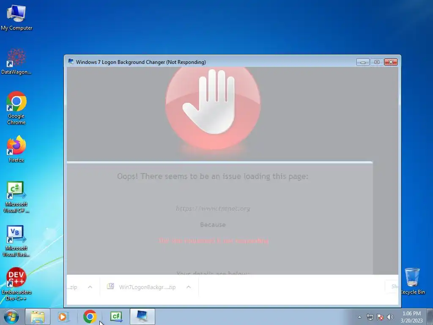Switch to Visual C# in the taskbar
The height and width of the screenshot is (325, 433).
point(116,317)
